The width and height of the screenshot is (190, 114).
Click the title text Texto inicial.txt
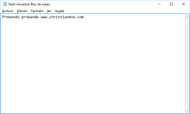[x=19, y=4]
